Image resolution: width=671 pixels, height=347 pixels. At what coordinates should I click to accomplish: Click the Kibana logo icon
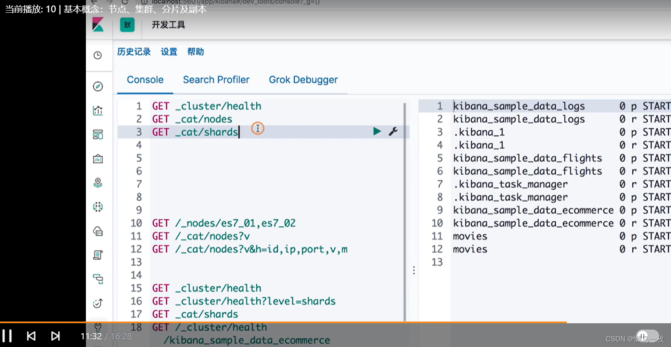click(x=98, y=25)
